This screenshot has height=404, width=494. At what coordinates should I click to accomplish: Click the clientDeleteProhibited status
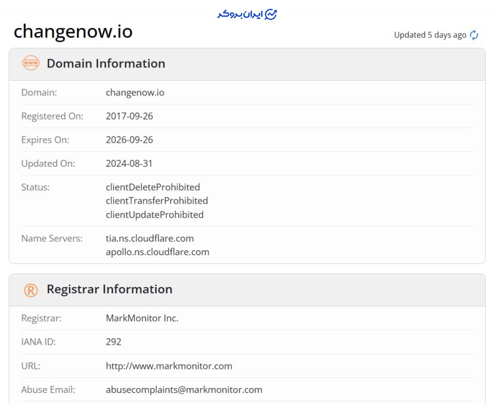coord(153,187)
